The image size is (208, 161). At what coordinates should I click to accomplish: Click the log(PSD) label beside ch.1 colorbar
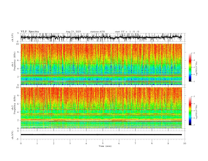pos(197,69)
